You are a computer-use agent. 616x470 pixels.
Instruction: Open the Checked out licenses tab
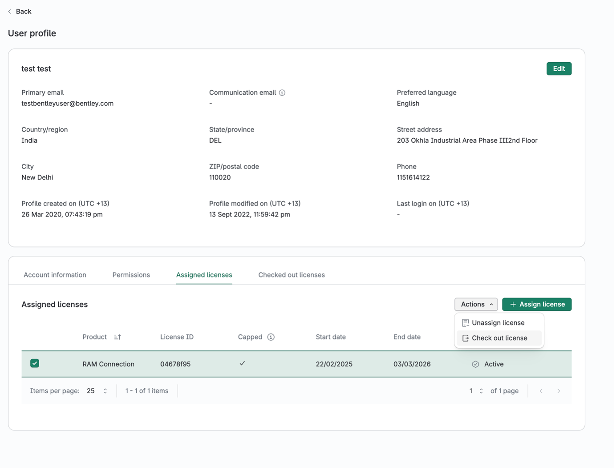coord(292,275)
